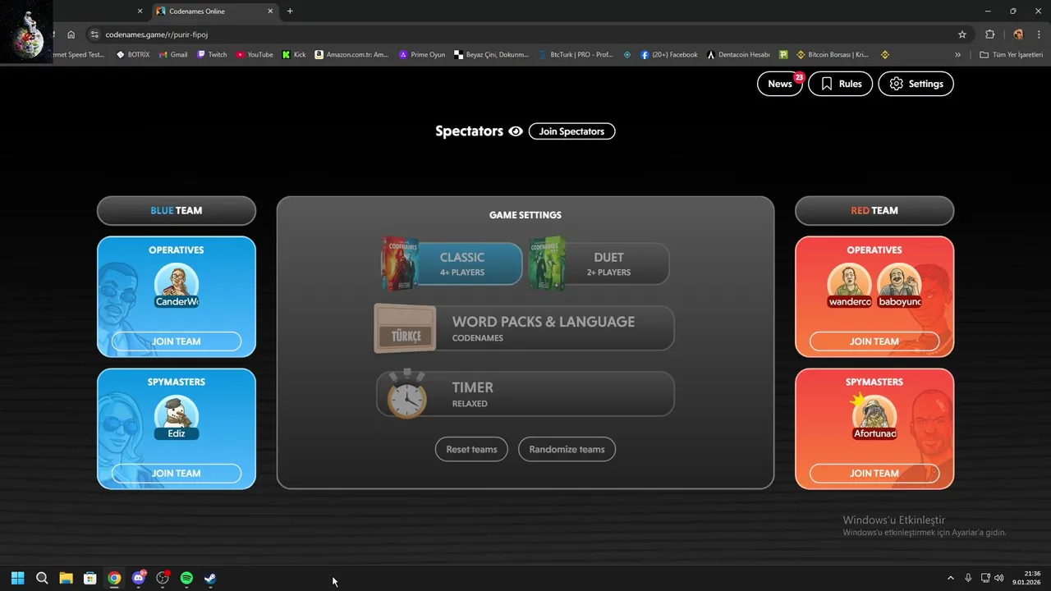
Task: Join the Blue team Spymasters
Action: tap(177, 473)
